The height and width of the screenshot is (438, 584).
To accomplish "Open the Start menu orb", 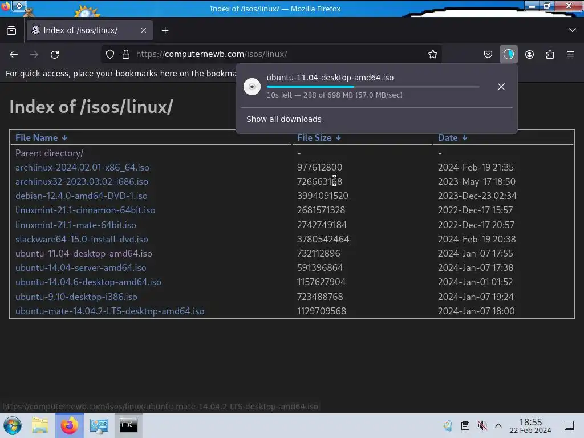I will tap(13, 425).
